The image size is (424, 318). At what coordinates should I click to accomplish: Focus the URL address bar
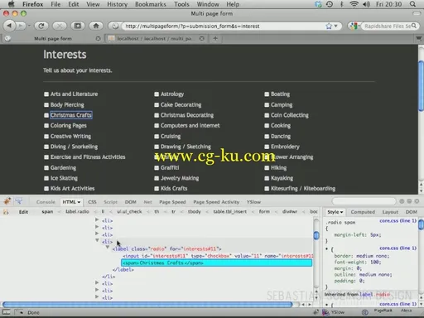[x=224, y=26]
